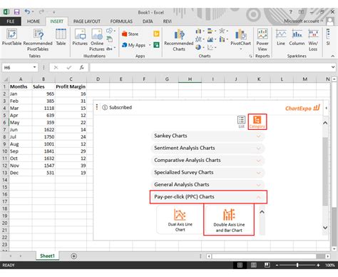Insert a PivotChart

tap(240, 39)
